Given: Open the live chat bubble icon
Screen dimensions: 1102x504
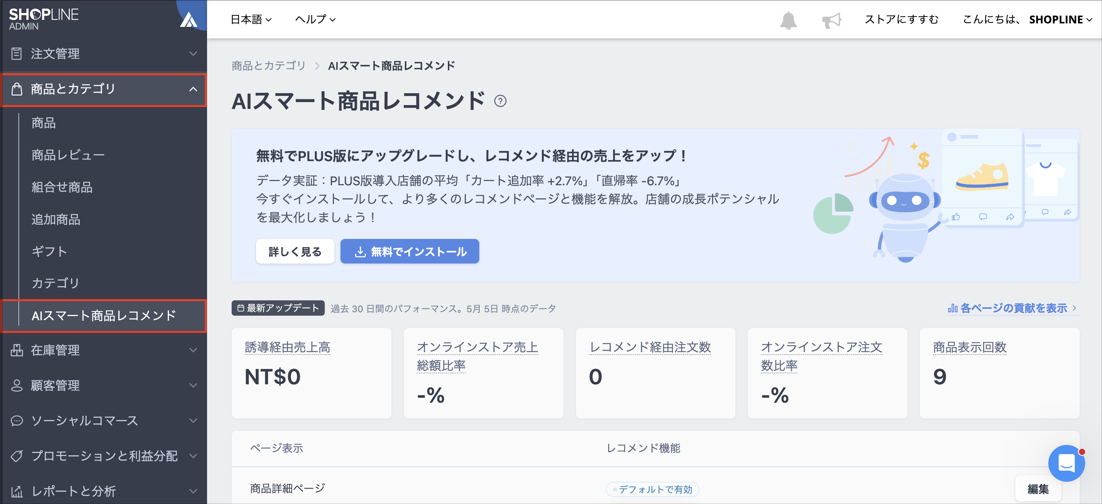Looking at the screenshot, I should [1066, 463].
